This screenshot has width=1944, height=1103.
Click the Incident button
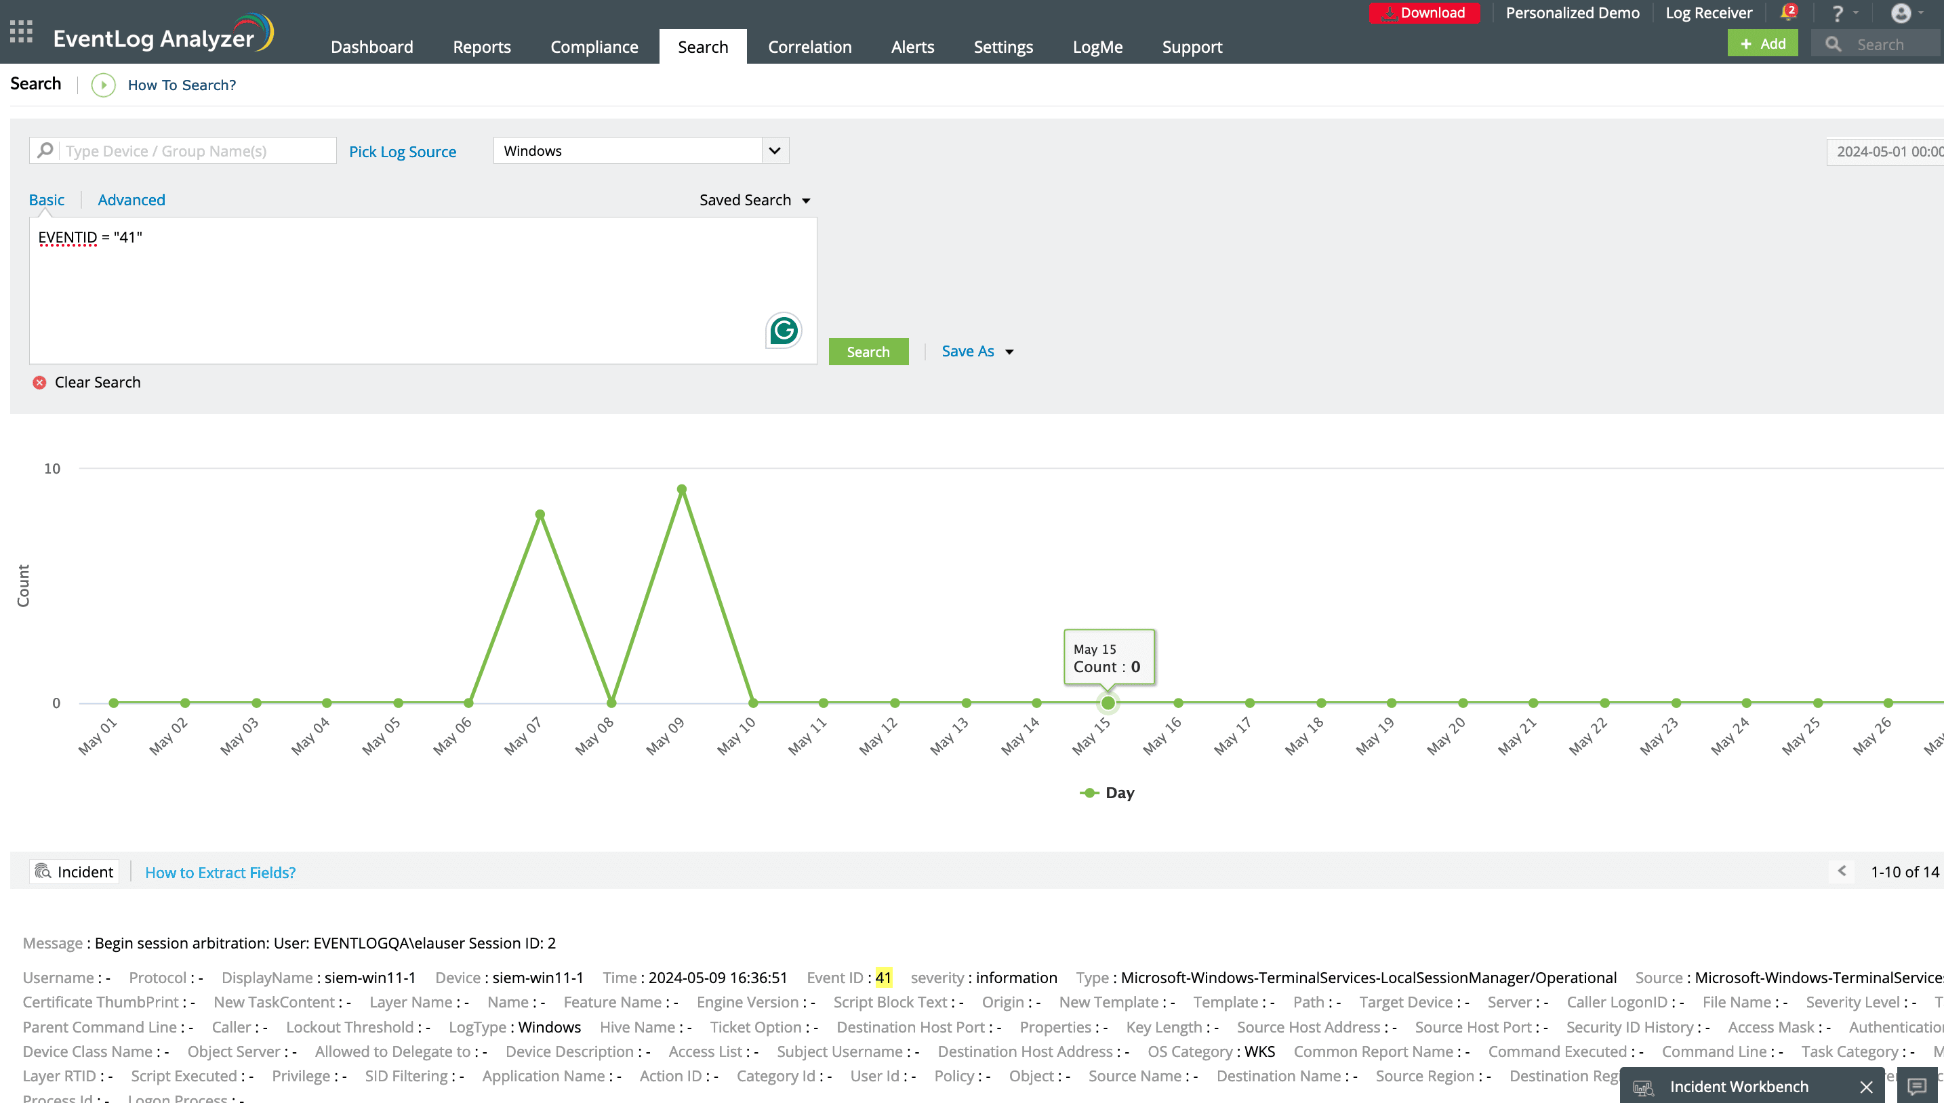tap(75, 872)
